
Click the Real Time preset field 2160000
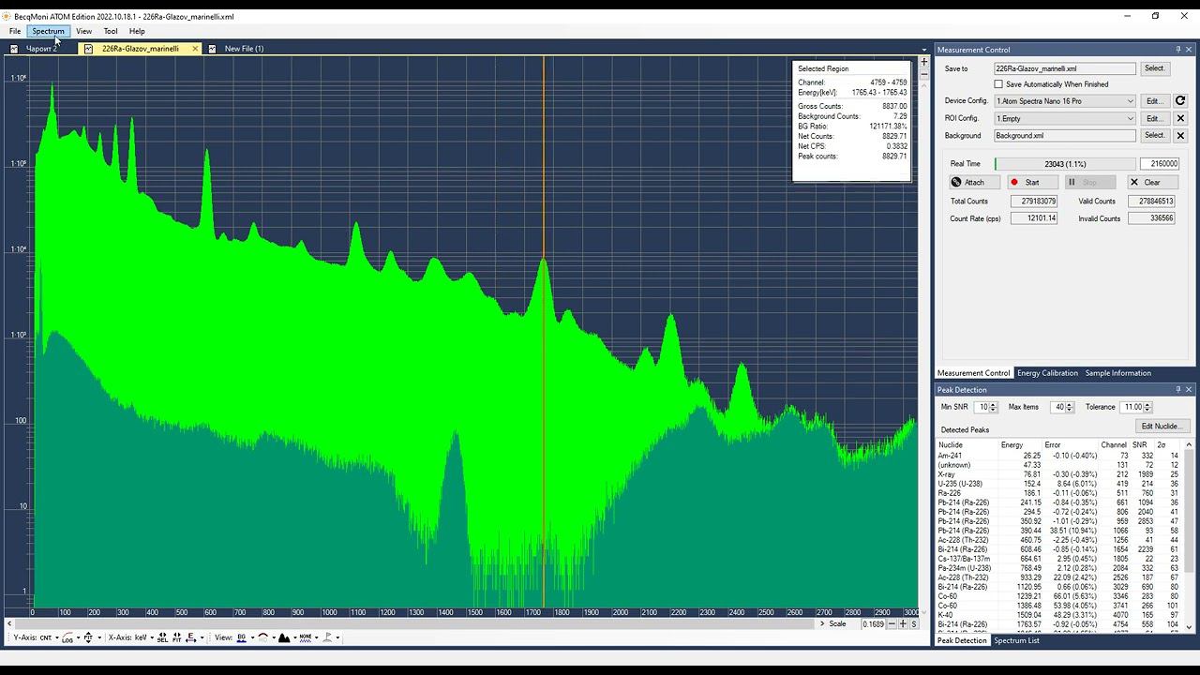click(x=1160, y=163)
